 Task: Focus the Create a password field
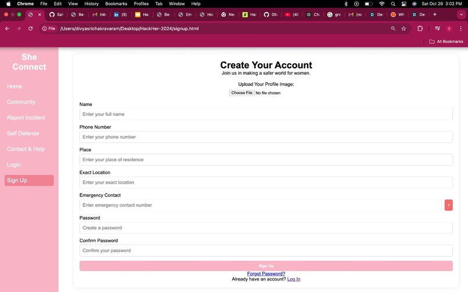[266, 228]
